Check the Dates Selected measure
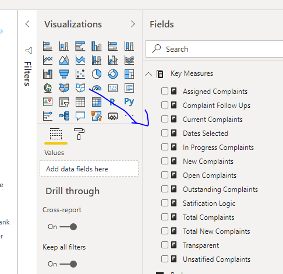The width and height of the screenshot is (283, 274). 165,133
